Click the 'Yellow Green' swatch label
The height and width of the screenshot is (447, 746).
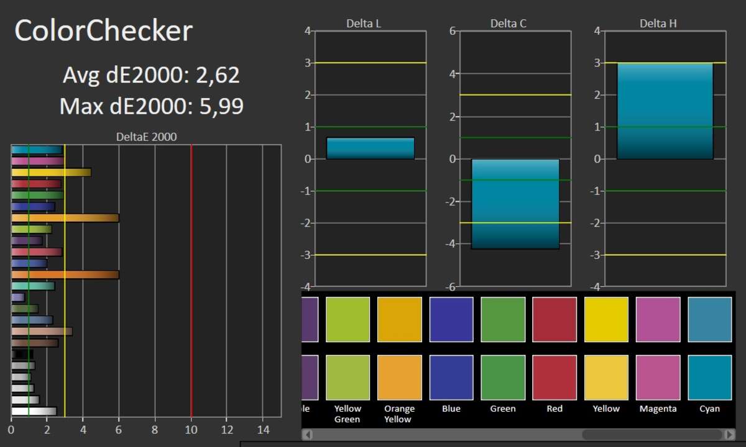click(348, 413)
